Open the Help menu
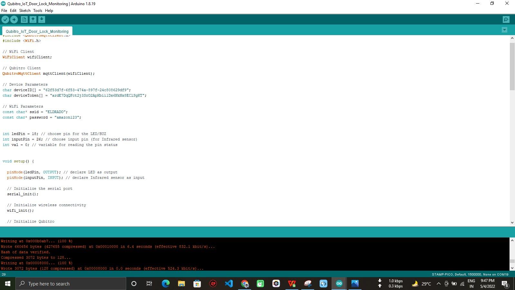This screenshot has height=290, width=515. pyautogui.click(x=49, y=11)
